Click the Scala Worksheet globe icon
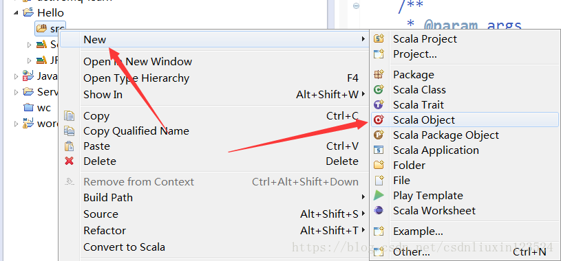This screenshot has width=561, height=261. coord(379,210)
